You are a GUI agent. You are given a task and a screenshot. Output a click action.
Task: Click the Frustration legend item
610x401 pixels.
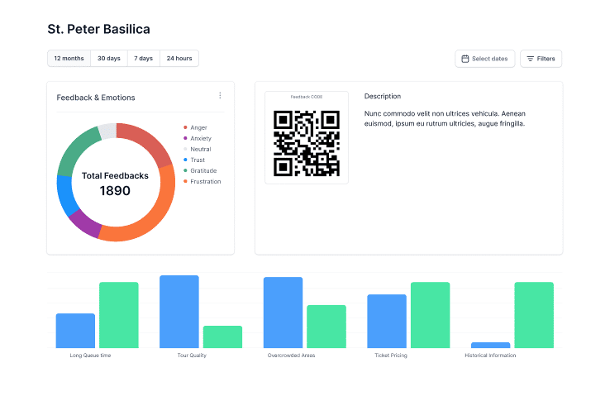click(x=205, y=181)
